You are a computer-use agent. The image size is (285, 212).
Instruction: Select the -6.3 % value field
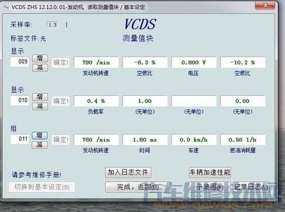[x=145, y=62]
